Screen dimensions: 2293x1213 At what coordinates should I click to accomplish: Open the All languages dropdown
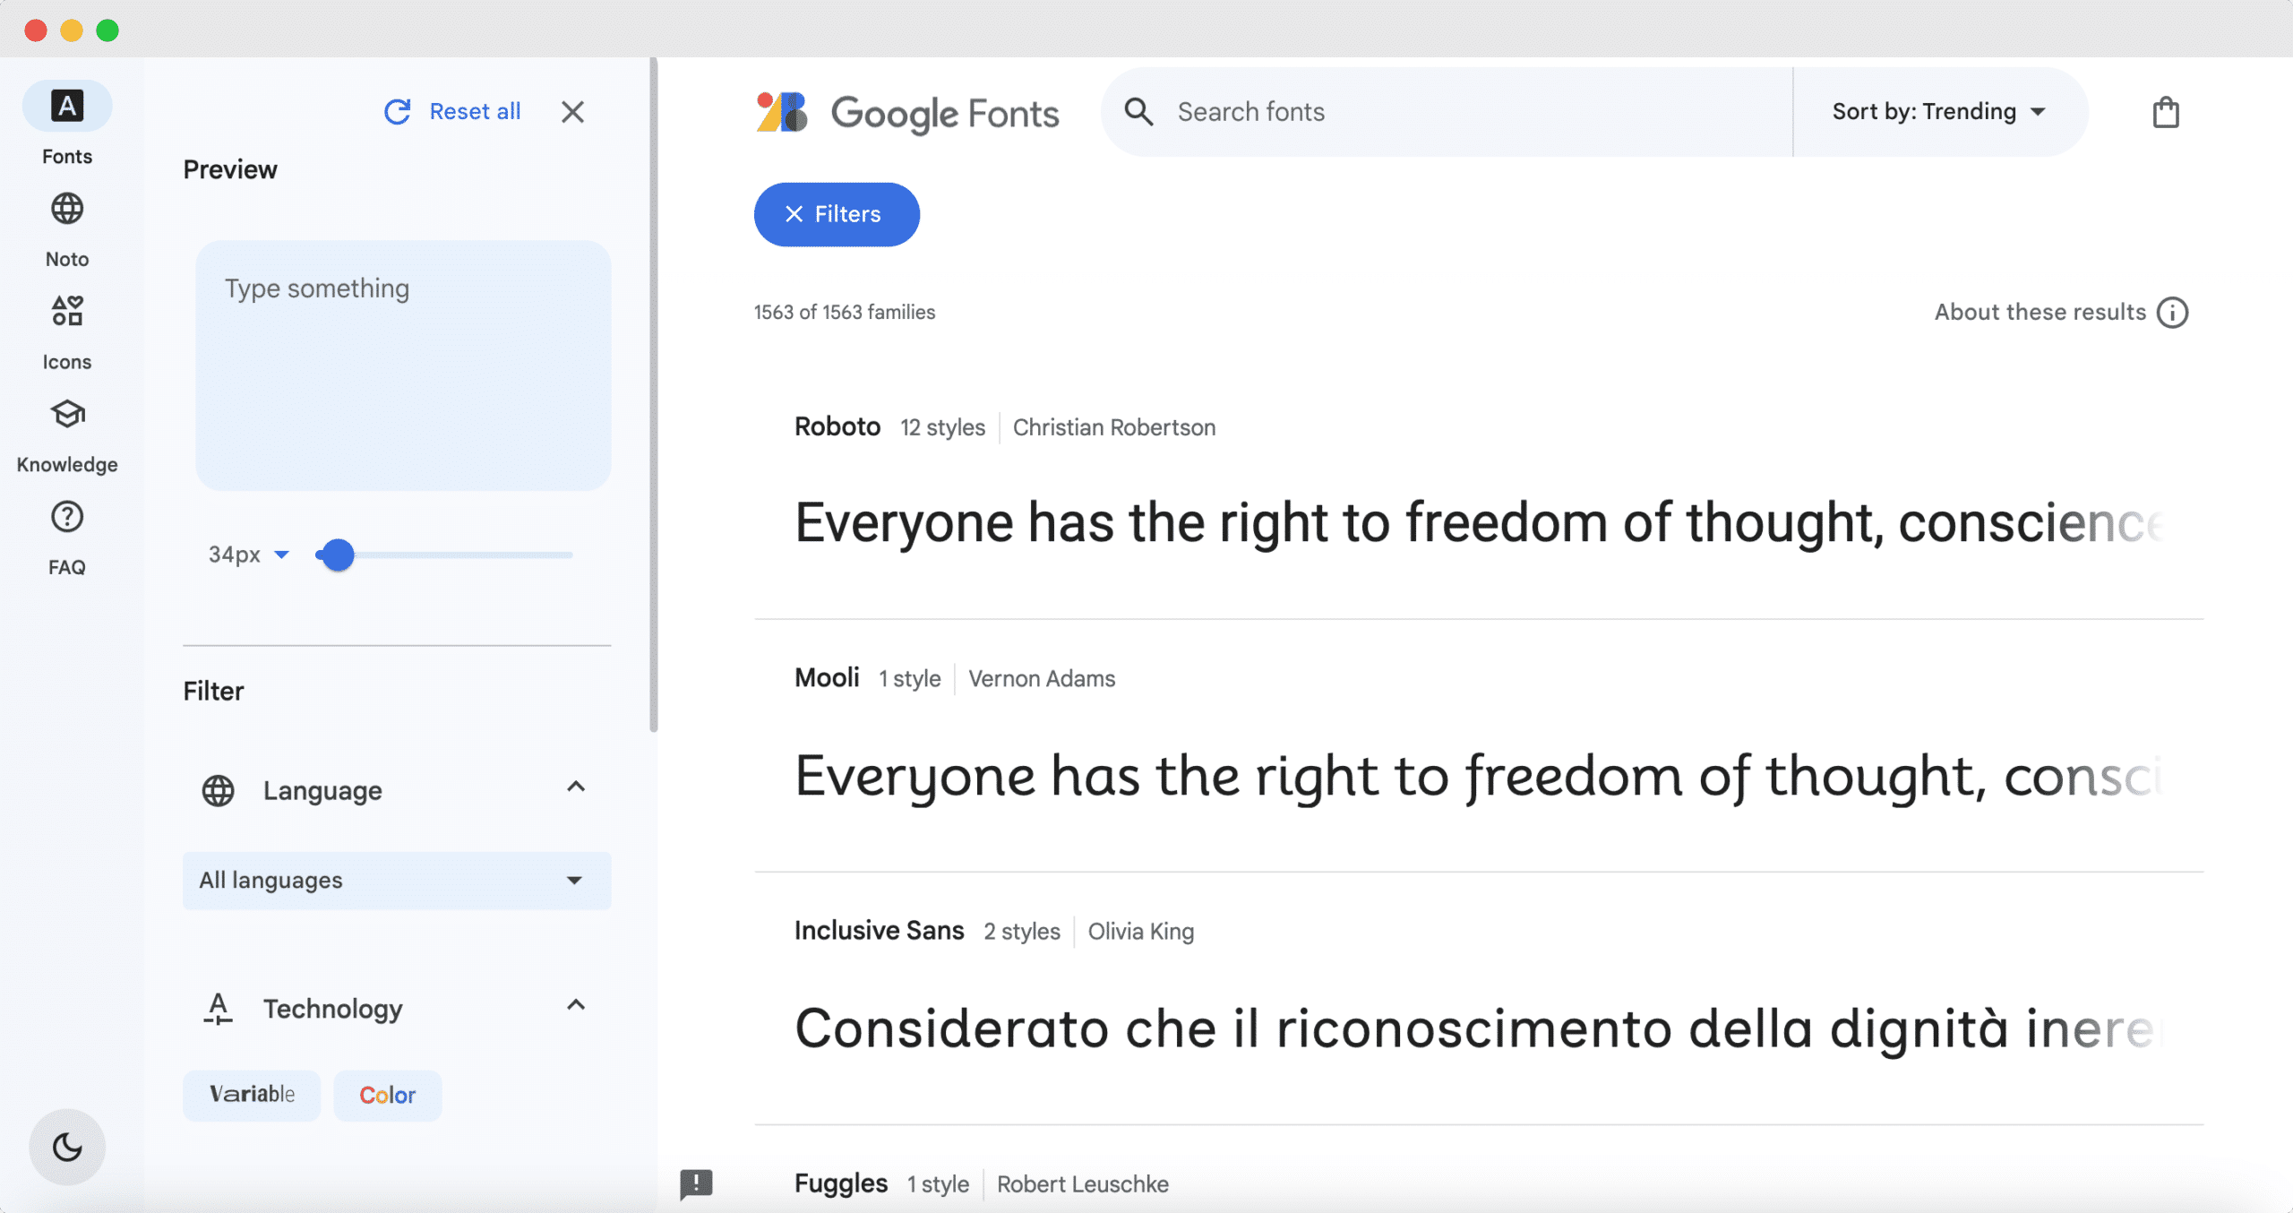[x=397, y=881]
